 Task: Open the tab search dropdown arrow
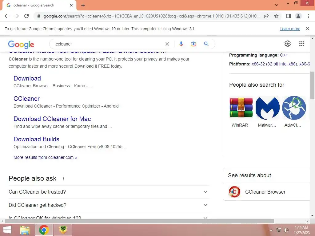coord(277,5)
